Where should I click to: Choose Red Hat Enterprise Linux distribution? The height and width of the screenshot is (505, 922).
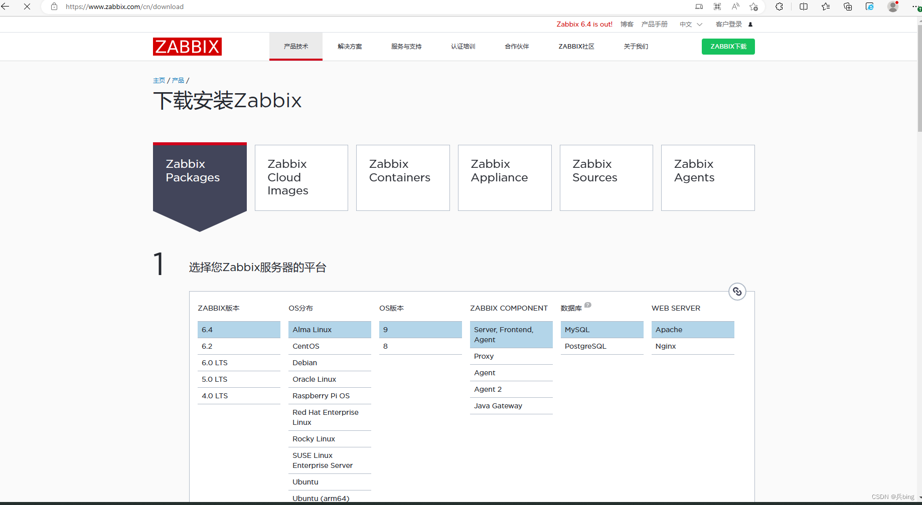pos(330,417)
